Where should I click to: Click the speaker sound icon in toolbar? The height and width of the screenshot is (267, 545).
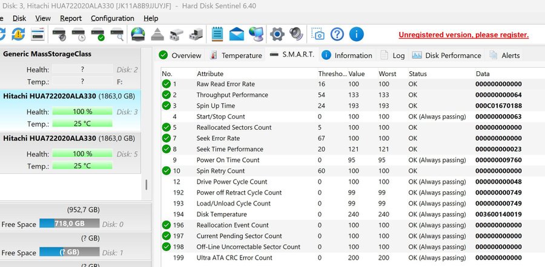[x=296, y=34]
